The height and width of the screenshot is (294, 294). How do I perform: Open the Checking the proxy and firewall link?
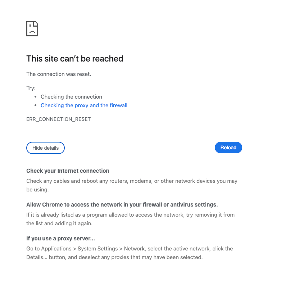click(84, 105)
